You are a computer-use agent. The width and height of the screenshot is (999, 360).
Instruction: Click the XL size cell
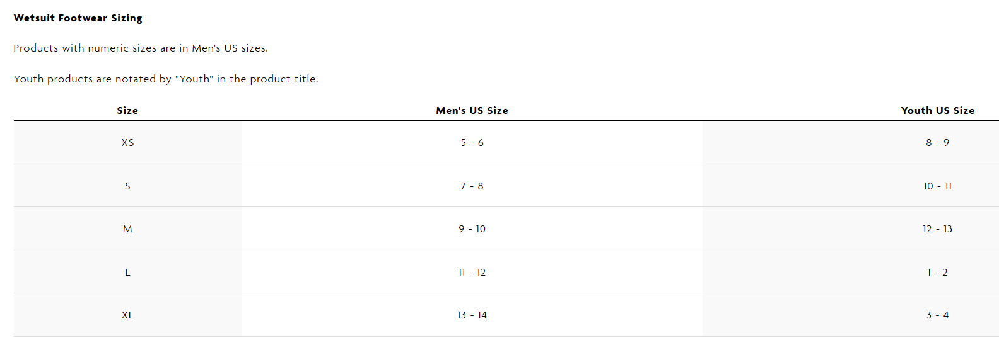(128, 315)
